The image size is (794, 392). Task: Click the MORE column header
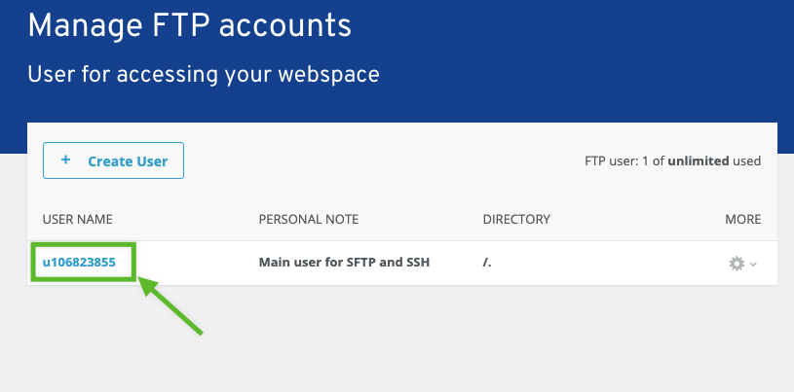742,219
